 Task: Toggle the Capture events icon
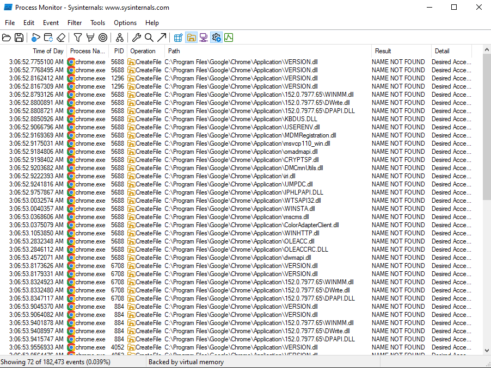click(x=36, y=38)
